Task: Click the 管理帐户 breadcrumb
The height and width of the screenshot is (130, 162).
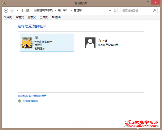Action: coord(79,10)
